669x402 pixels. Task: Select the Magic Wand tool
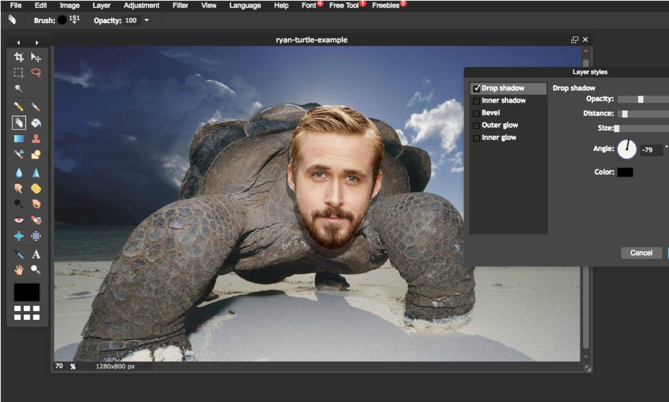click(x=19, y=88)
